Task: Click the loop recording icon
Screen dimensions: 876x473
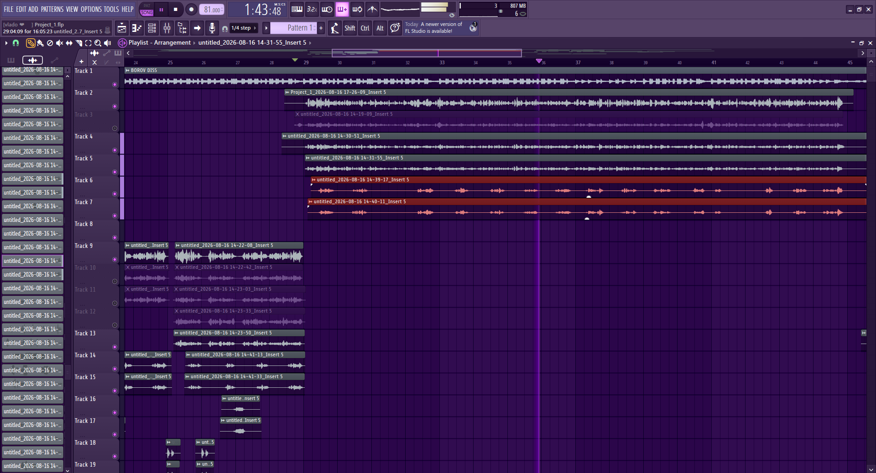Action: [357, 9]
